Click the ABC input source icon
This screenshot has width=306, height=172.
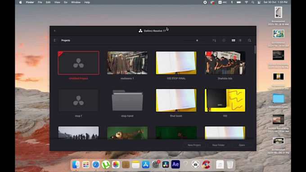pyautogui.click(x=222, y=2)
